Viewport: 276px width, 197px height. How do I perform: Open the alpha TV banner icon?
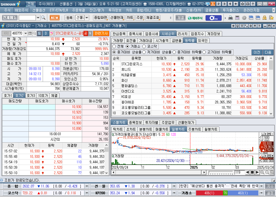[x=213, y=18]
